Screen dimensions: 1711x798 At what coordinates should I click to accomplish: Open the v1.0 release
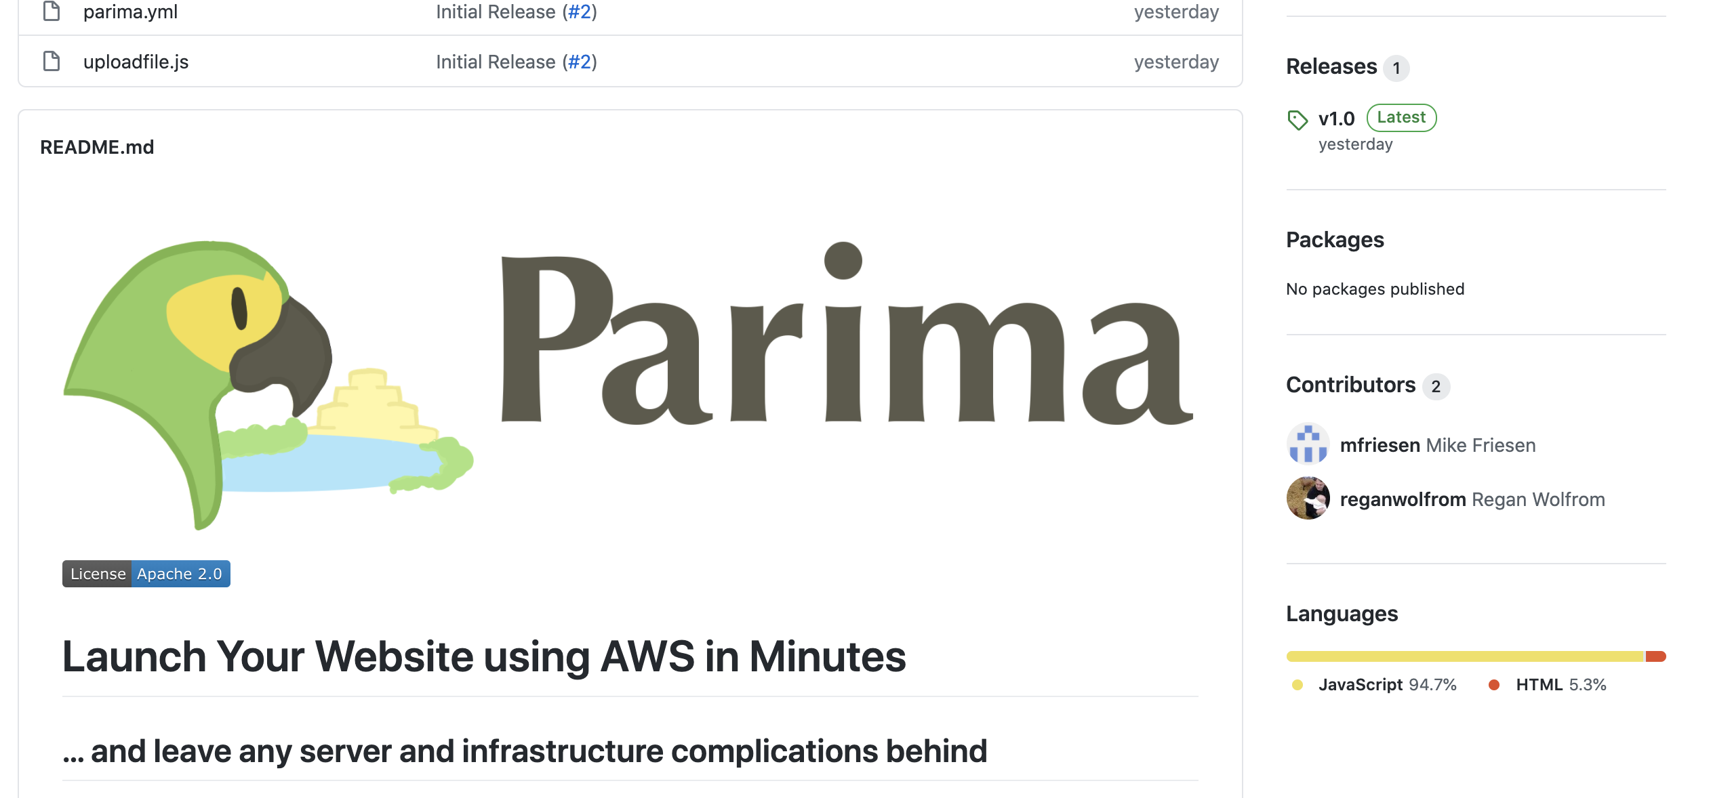coord(1336,119)
